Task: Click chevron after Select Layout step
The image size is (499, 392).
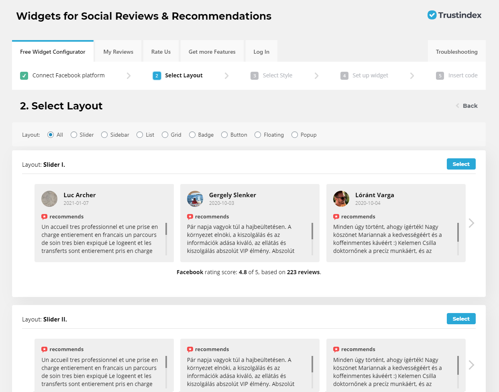Action: coord(226,76)
